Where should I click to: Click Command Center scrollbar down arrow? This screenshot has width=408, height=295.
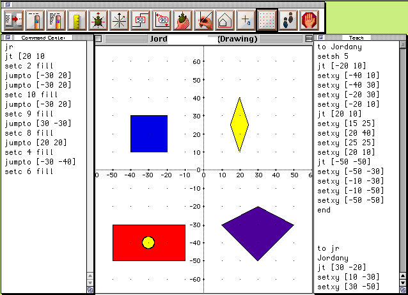pyautogui.click(x=90, y=282)
